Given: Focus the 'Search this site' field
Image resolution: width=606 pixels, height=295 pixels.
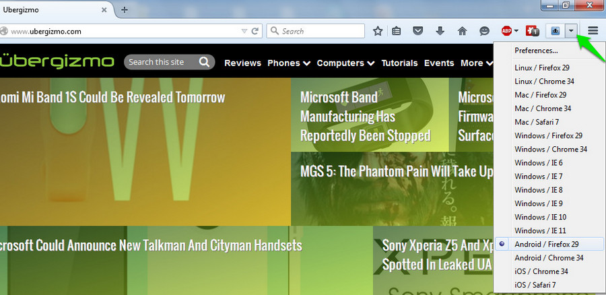Looking at the screenshot, I should (x=169, y=62).
